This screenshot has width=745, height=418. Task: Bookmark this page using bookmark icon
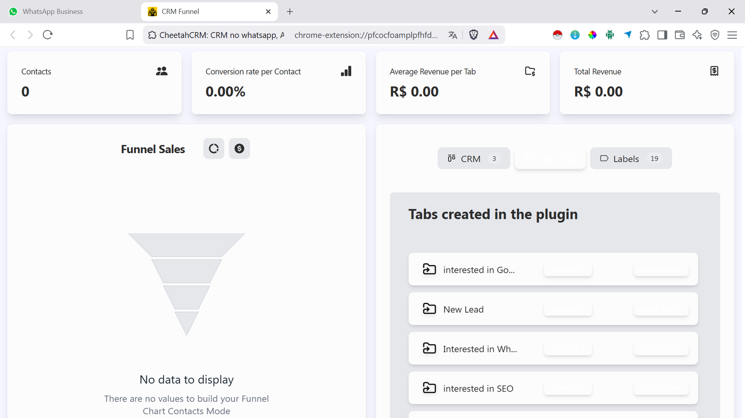tap(130, 35)
